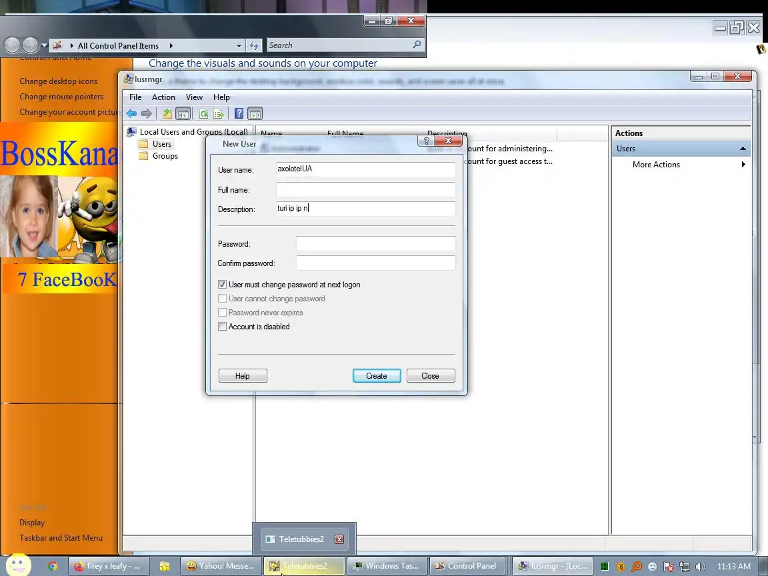The height and width of the screenshot is (576, 768).
Task: Click the Control Panel refresh arrows icon
Action: click(x=254, y=45)
